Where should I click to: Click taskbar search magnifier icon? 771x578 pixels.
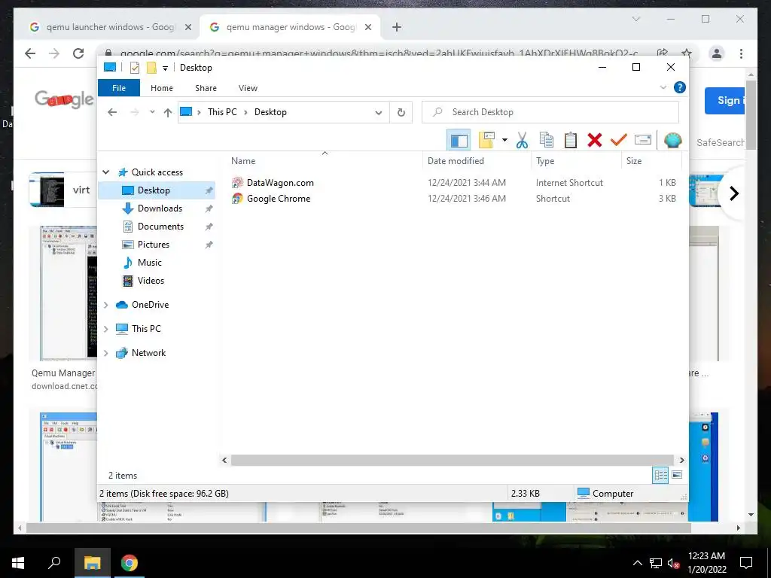(x=54, y=563)
